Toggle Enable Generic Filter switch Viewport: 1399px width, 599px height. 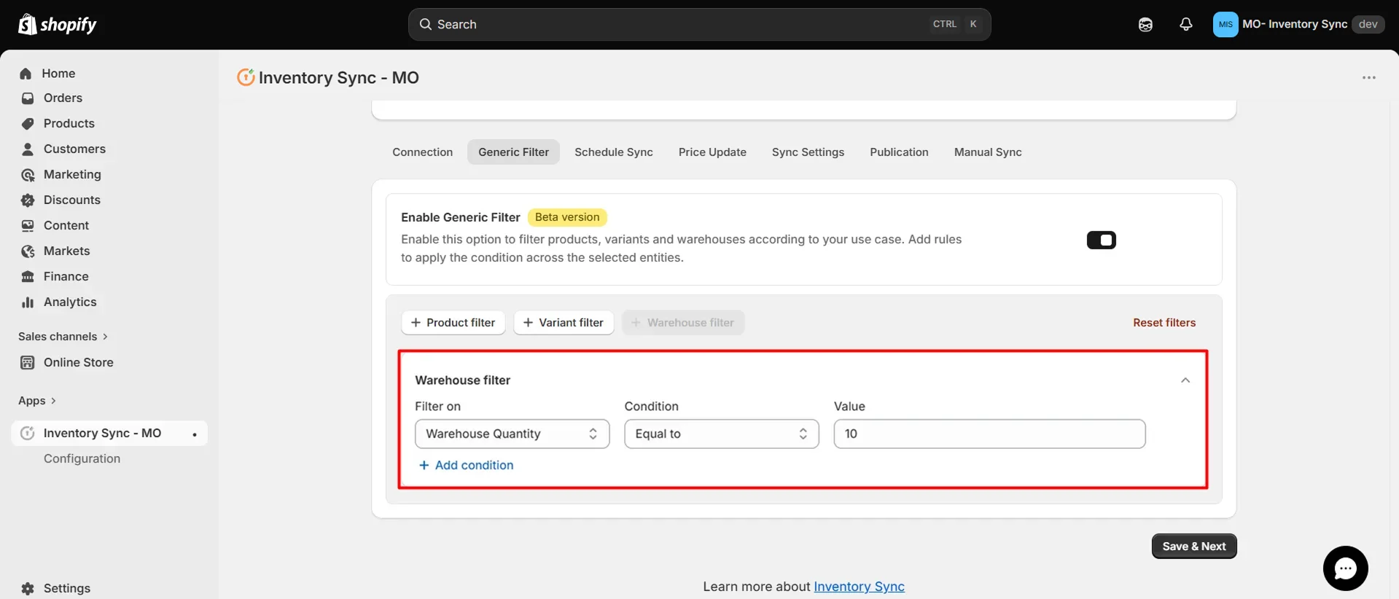[1101, 240]
